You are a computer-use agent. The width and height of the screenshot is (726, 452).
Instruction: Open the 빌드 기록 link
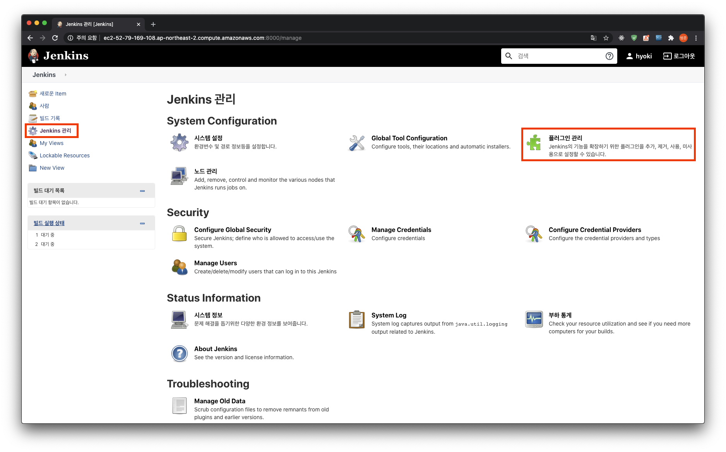50,118
